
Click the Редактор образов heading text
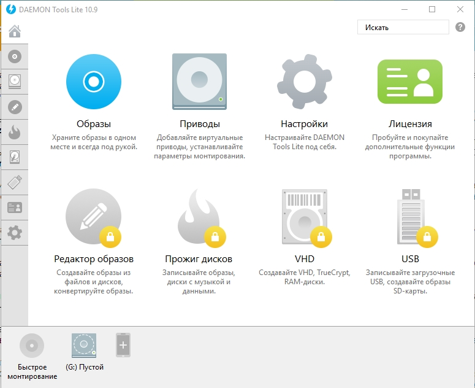point(94,258)
